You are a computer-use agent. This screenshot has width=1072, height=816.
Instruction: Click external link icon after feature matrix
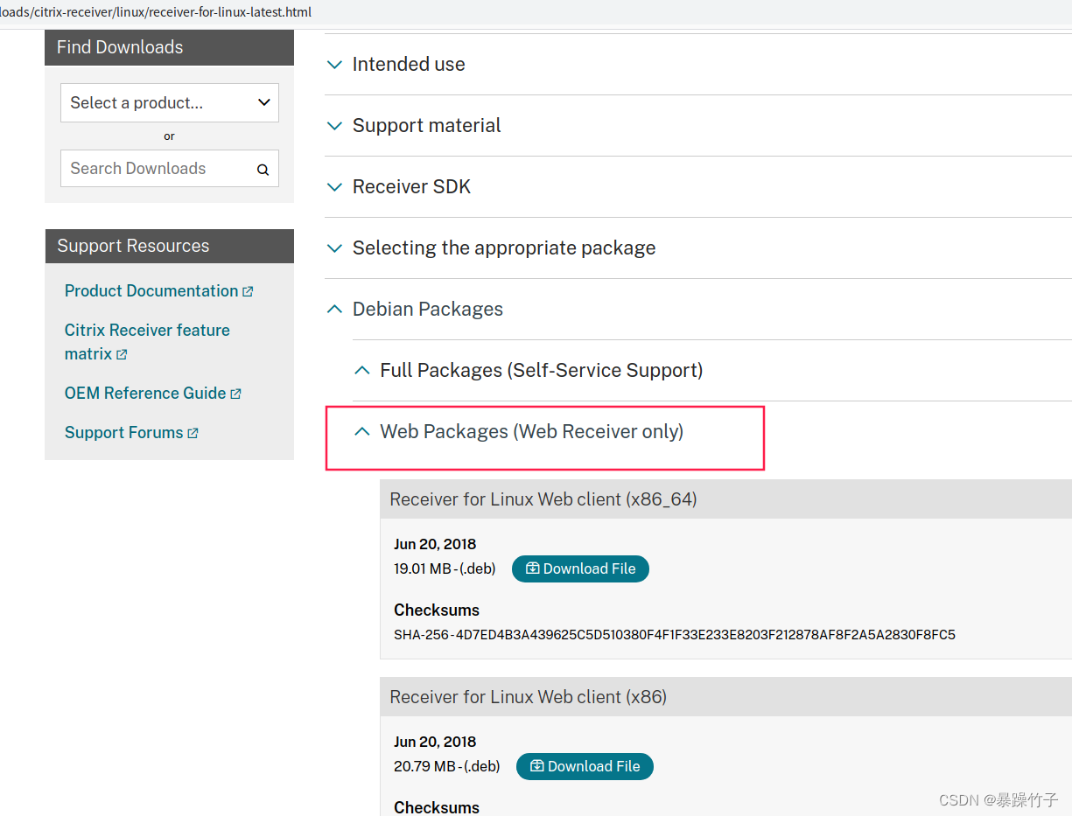122,354
